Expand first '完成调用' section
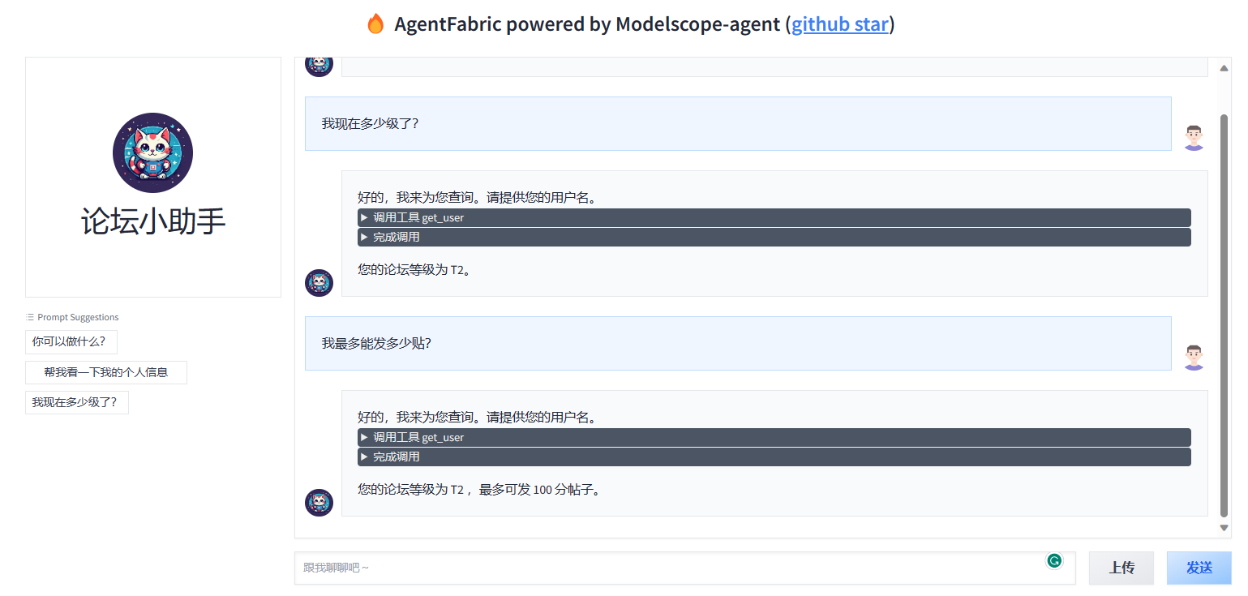The height and width of the screenshot is (596, 1248). click(x=774, y=237)
